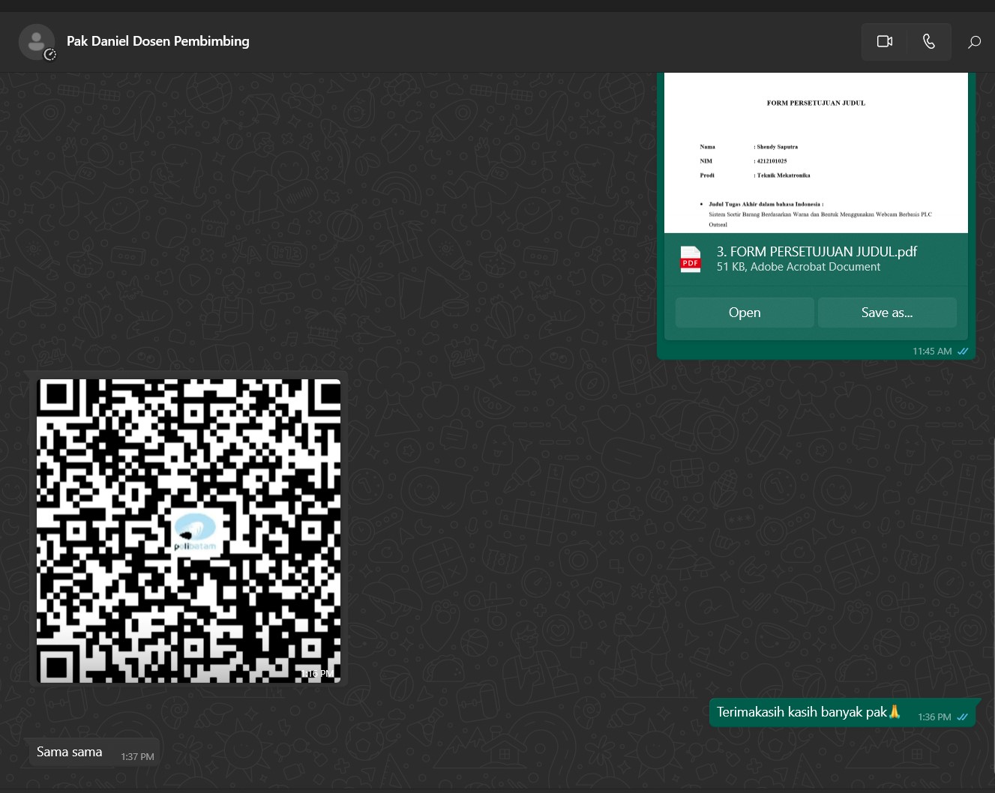
Task: Open contact info via Pak Daniel's name
Action: (x=157, y=41)
